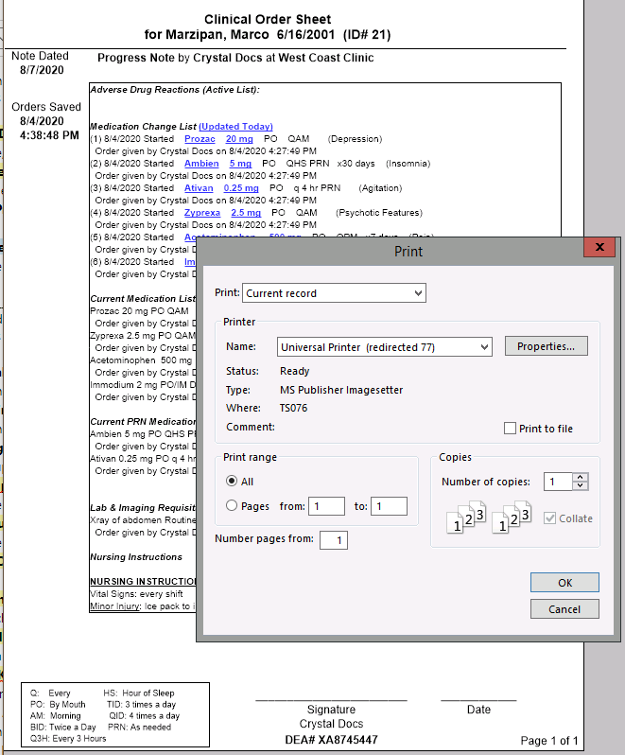Select the All print range option
Image resolution: width=625 pixels, height=755 pixels.
(x=233, y=482)
